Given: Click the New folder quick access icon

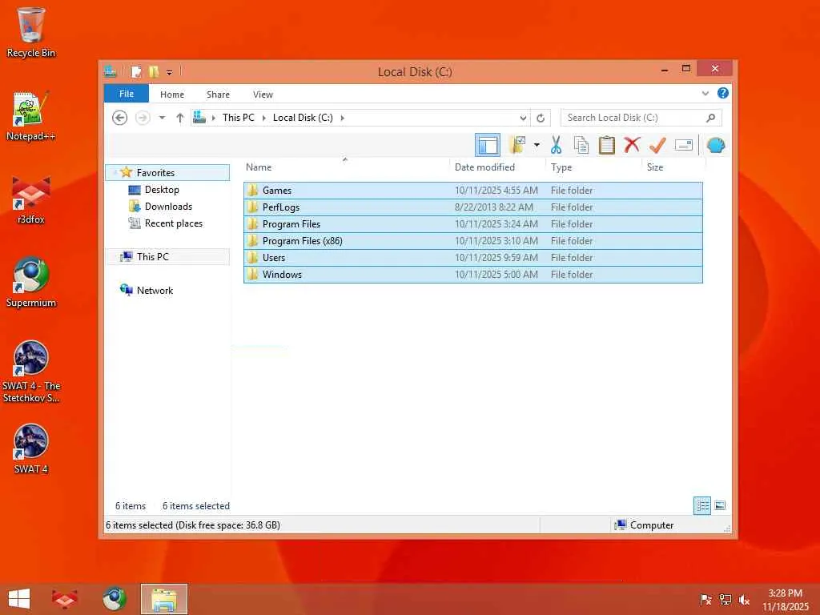Looking at the screenshot, I should [x=154, y=71].
